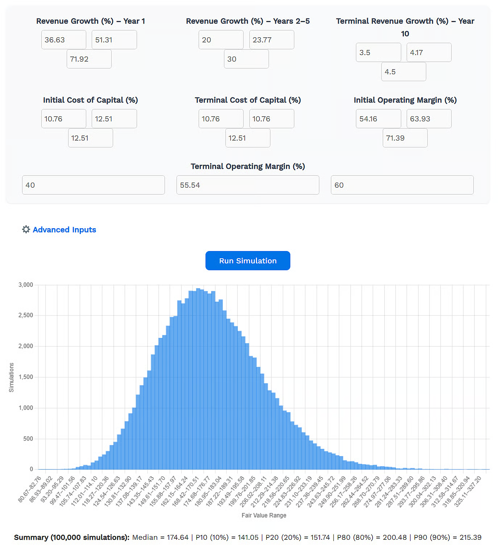The image size is (498, 547).
Task: Edit Terminal Operating Margin field showing 60
Action: (x=402, y=185)
